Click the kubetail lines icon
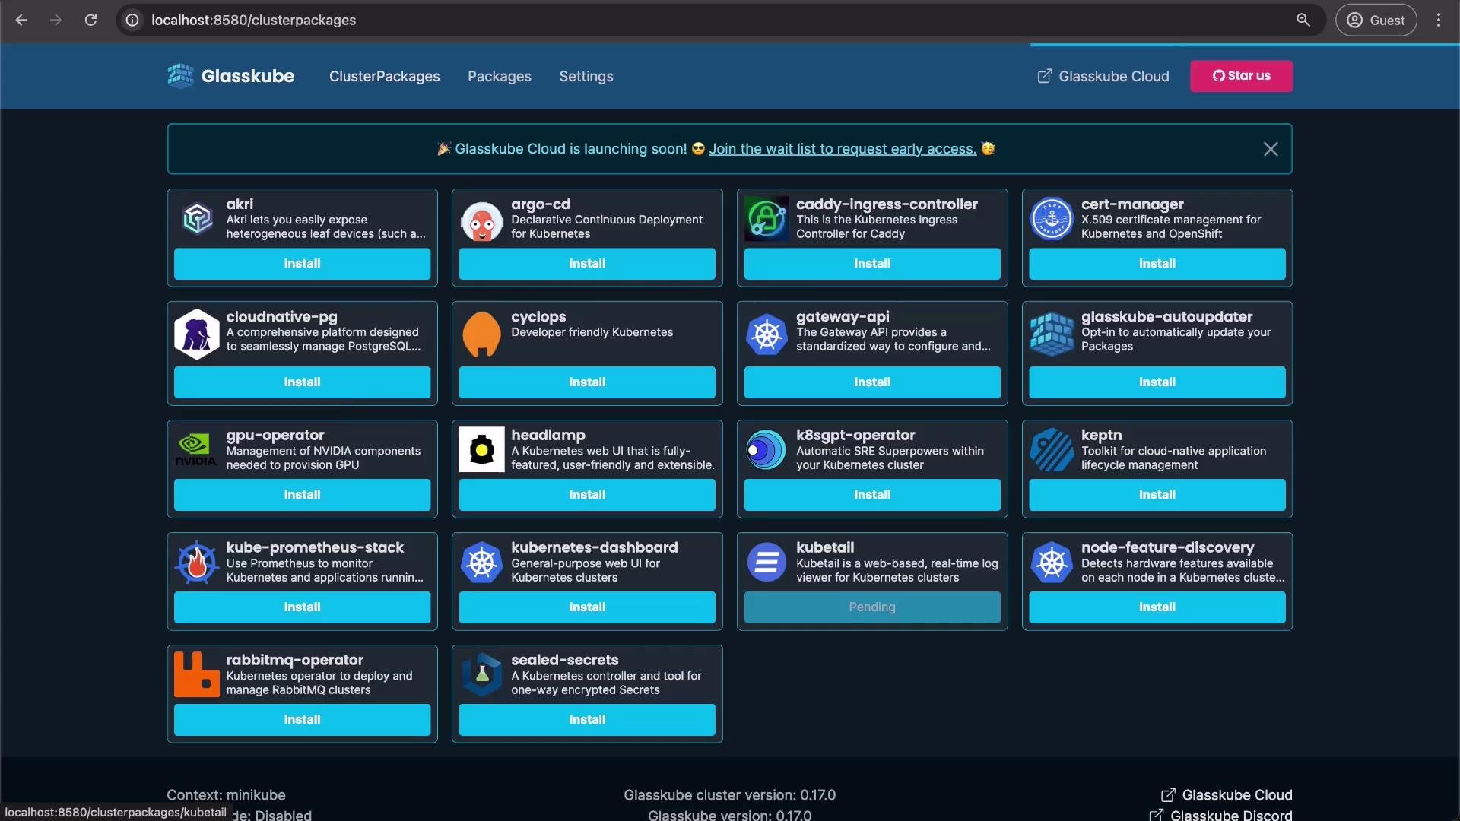The height and width of the screenshot is (821, 1460). click(x=766, y=563)
